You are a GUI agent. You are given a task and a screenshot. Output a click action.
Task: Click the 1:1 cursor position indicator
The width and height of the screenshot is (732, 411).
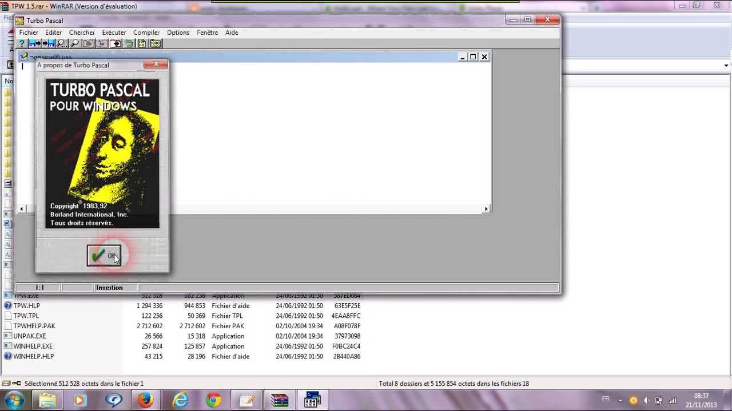click(x=39, y=288)
